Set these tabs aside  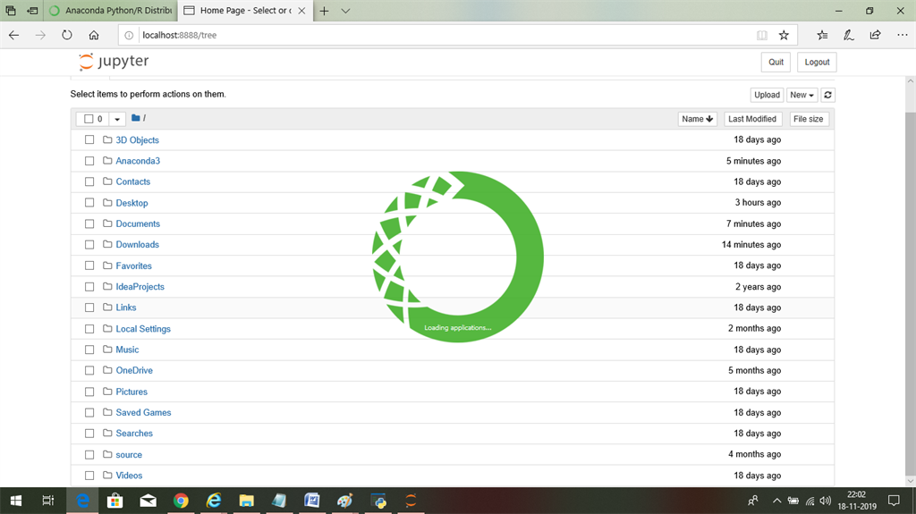pos(33,11)
